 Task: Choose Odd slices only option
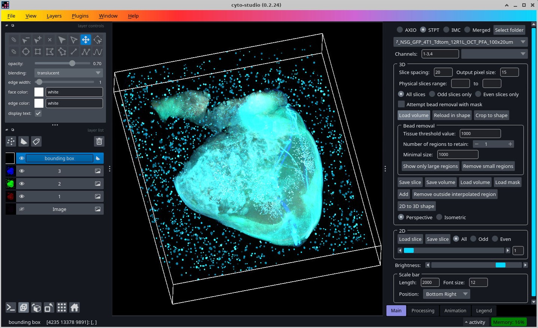432,94
